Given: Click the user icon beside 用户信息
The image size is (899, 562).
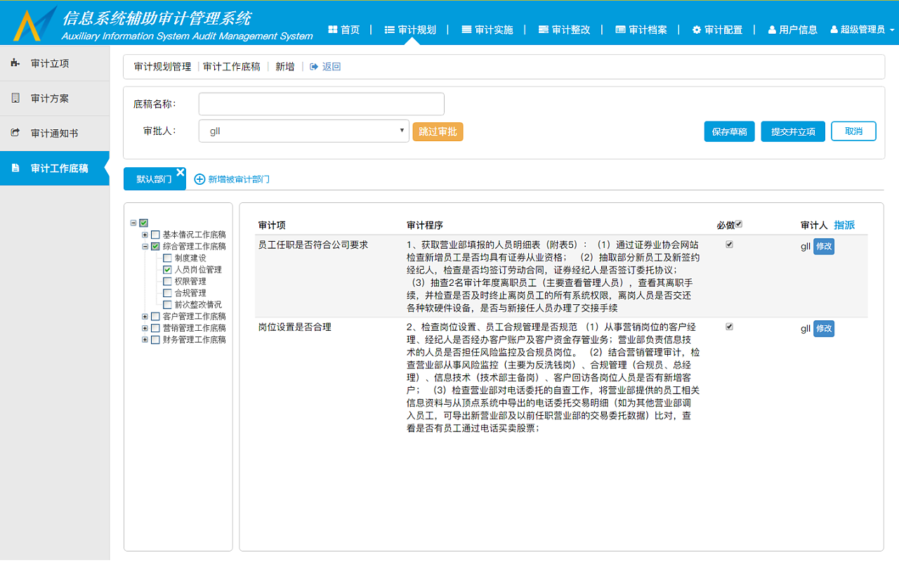Looking at the screenshot, I should tap(770, 30).
